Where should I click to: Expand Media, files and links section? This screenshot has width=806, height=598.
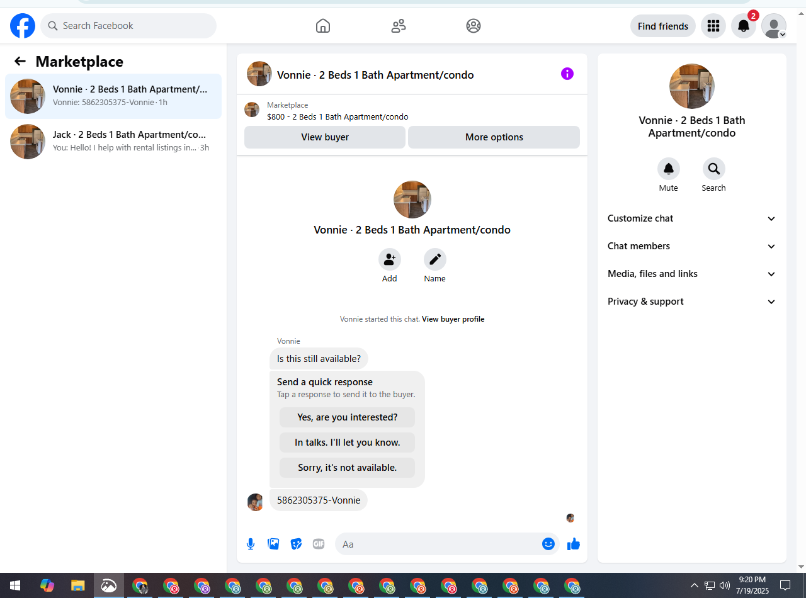(692, 274)
